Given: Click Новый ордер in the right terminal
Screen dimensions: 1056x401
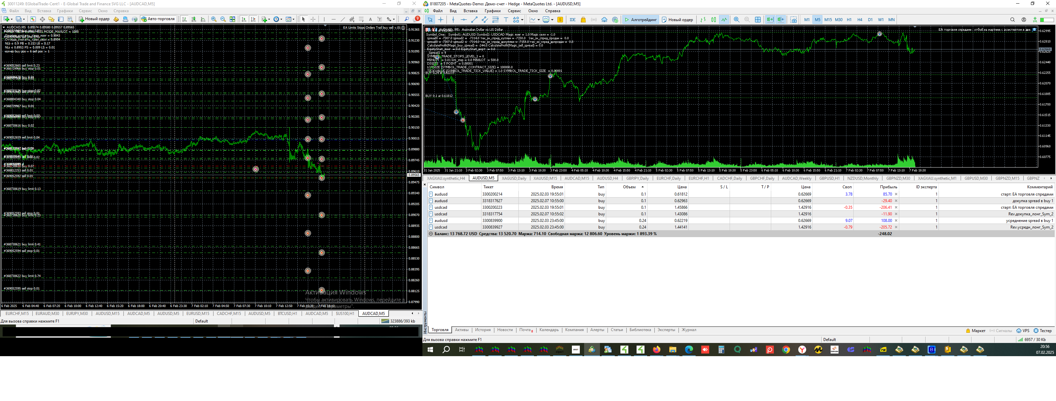Looking at the screenshot, I should click(677, 20).
